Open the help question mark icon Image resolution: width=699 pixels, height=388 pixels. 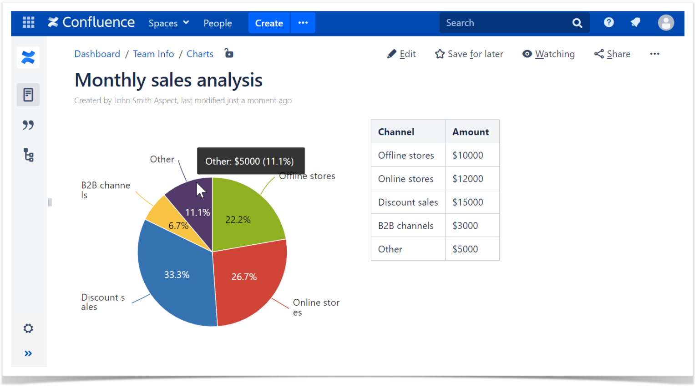coord(608,22)
